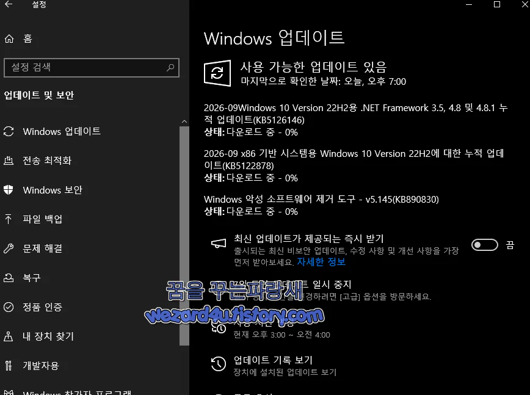
Task: Click the KB5122878 cumulative update entry
Action: coord(354,165)
